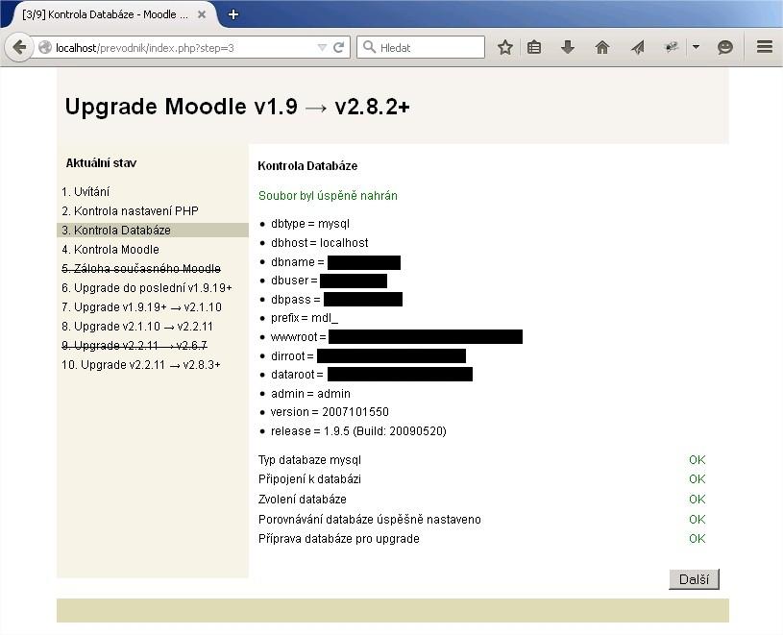783x635 pixels.
Task: Click the 'Typ databaze mysql' check row
Action: tap(482, 460)
